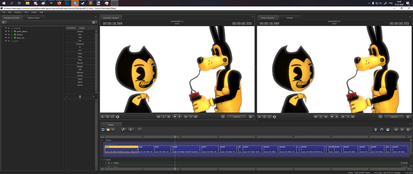Toggle visibility of Cameras group
Screen dimensions: 413x174
coord(6,28)
